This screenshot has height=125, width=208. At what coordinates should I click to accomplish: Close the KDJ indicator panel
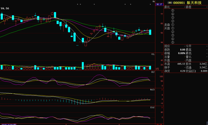pyautogui.click(x=162, y=72)
